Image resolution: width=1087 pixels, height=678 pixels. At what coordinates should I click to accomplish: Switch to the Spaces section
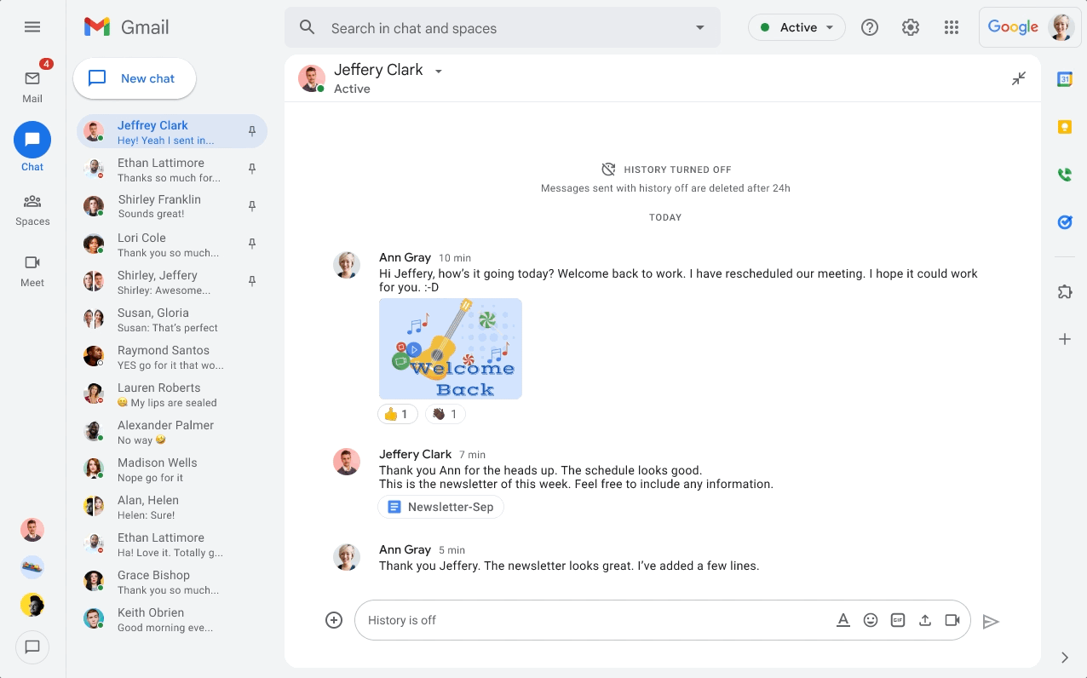pyautogui.click(x=32, y=208)
